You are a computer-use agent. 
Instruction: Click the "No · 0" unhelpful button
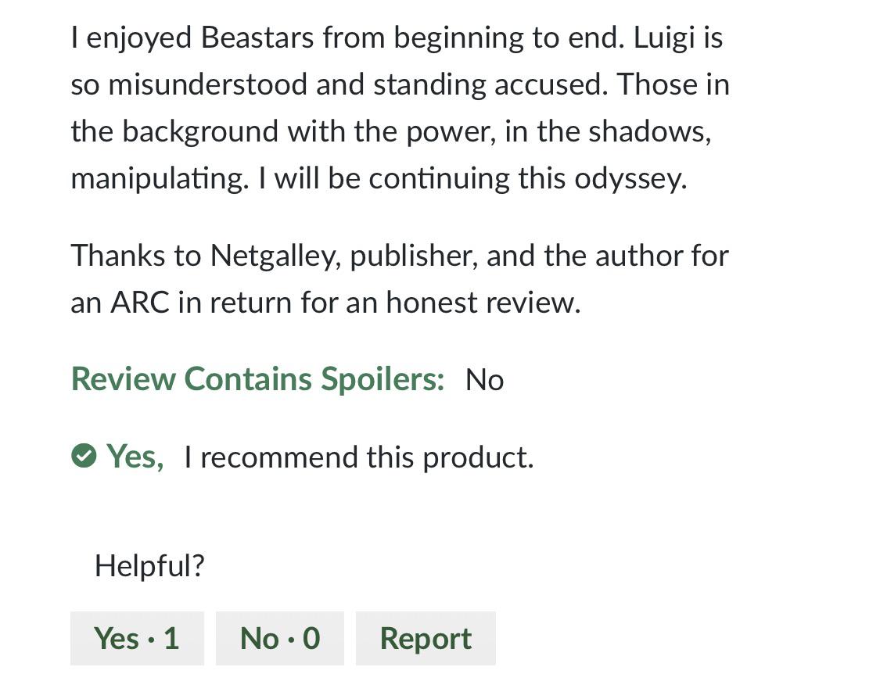pyautogui.click(x=279, y=638)
